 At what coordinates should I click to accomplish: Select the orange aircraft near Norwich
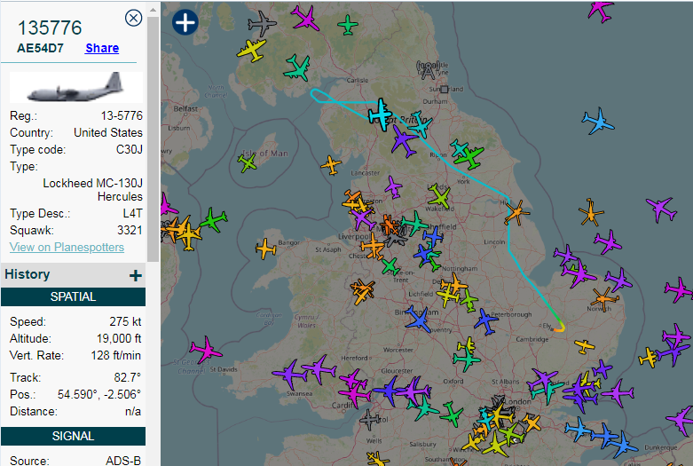click(x=604, y=298)
